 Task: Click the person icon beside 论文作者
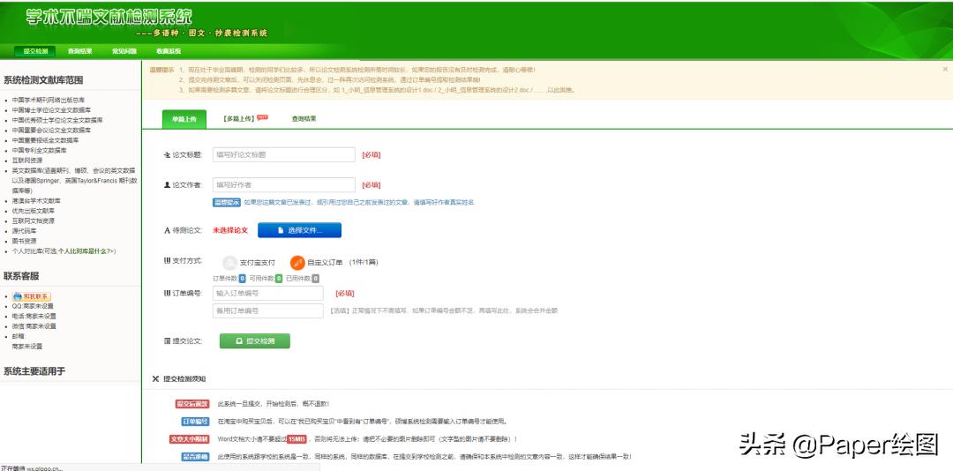[167, 184]
